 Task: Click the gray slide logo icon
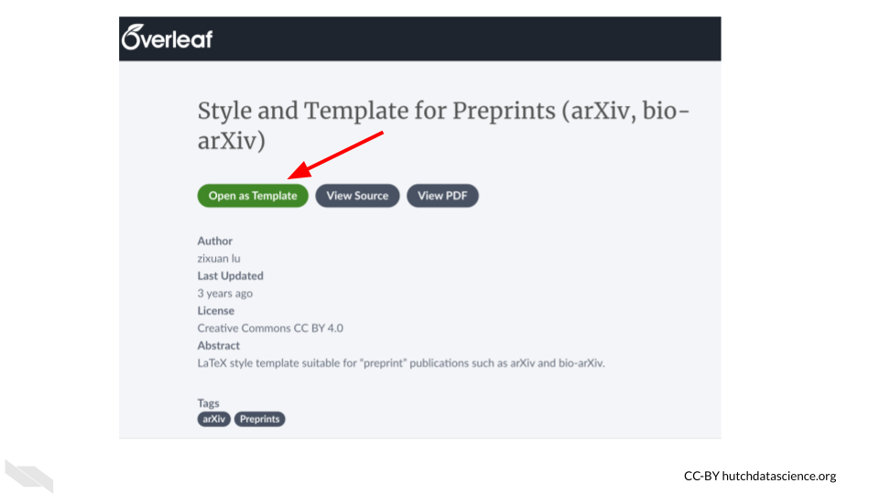coord(29,476)
